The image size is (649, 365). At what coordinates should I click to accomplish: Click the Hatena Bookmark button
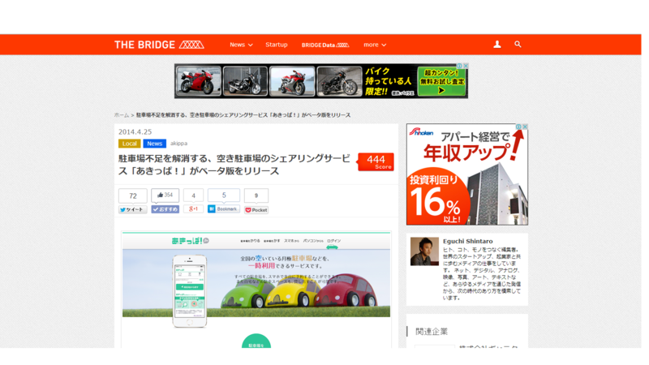coord(224,209)
